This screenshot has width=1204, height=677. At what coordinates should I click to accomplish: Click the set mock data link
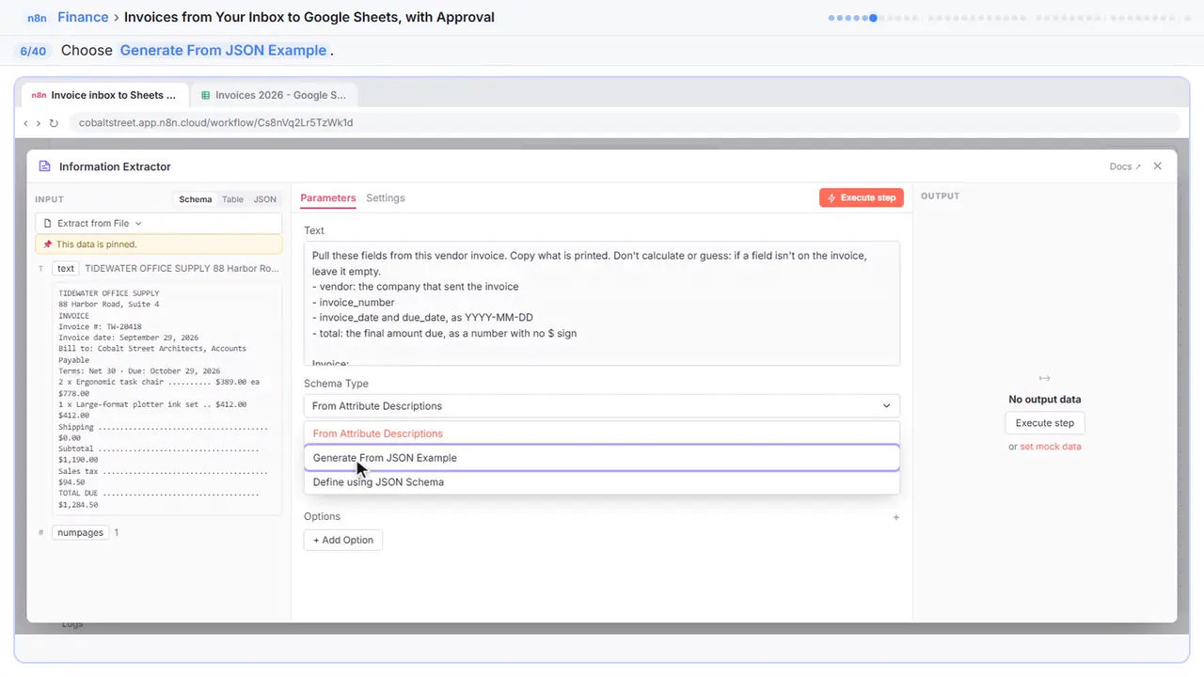[1051, 447]
